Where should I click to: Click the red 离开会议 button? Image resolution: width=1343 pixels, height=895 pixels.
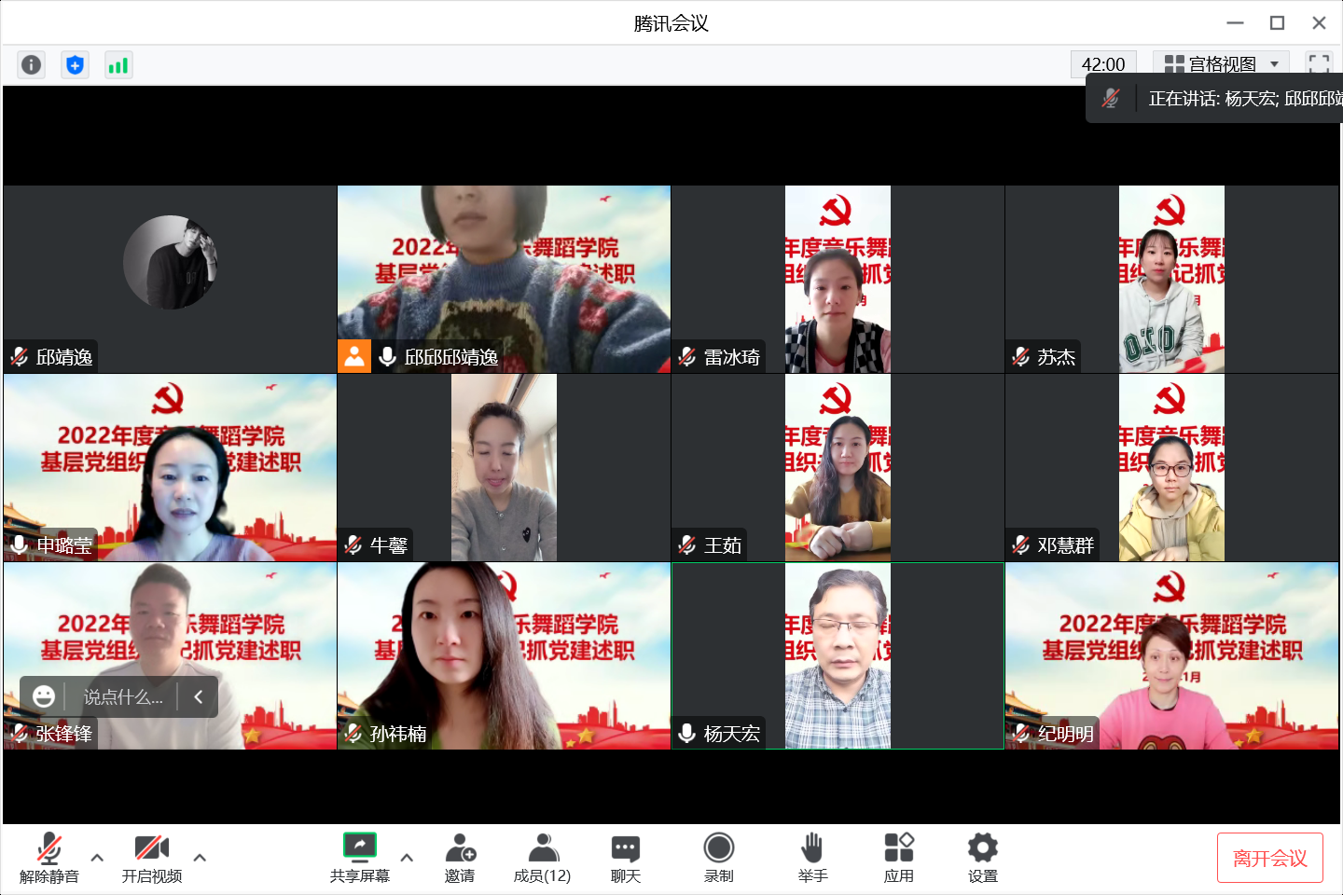(x=1269, y=858)
